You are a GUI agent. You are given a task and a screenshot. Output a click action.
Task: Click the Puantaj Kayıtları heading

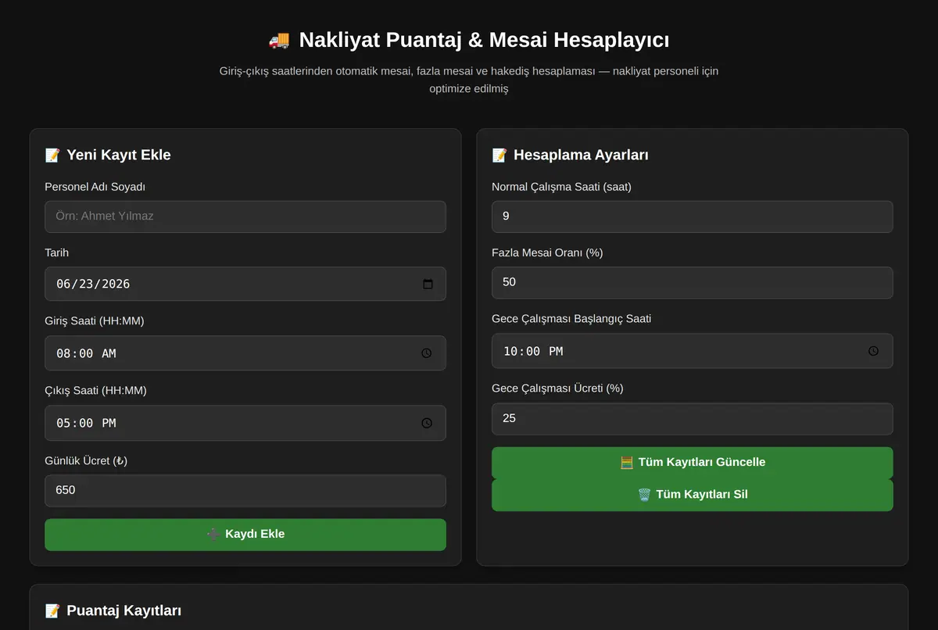113,610
